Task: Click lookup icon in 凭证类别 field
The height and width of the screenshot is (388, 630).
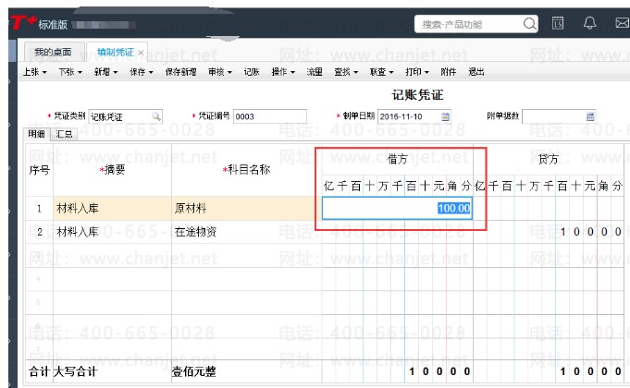Action: click(x=156, y=116)
